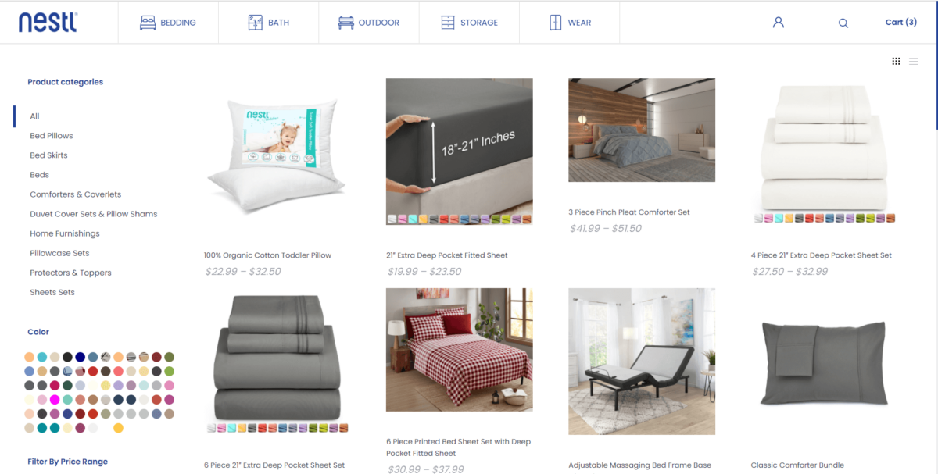This screenshot has height=474, width=938.
Task: Click the Storage shelves icon
Action: pyautogui.click(x=448, y=23)
